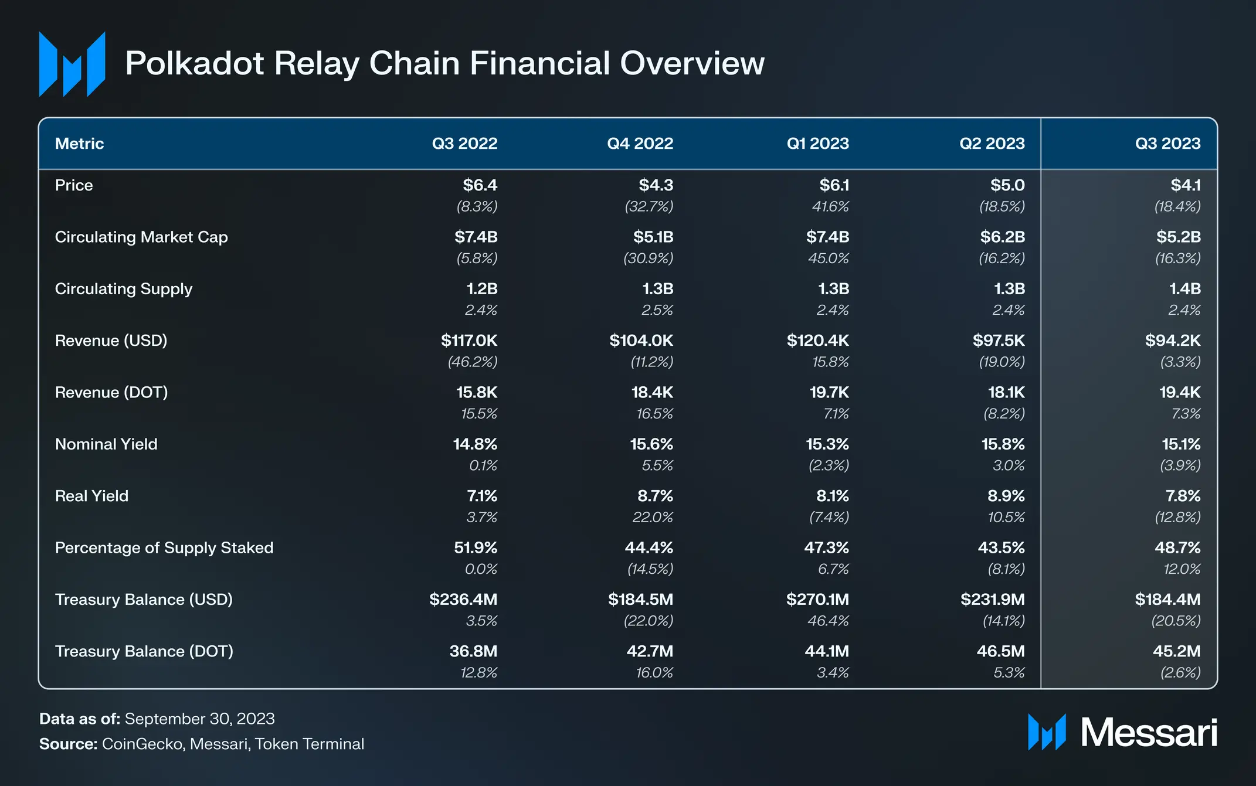Click the Messari logo beside the title
This screenshot has width=1256, height=786.
[x=72, y=64]
